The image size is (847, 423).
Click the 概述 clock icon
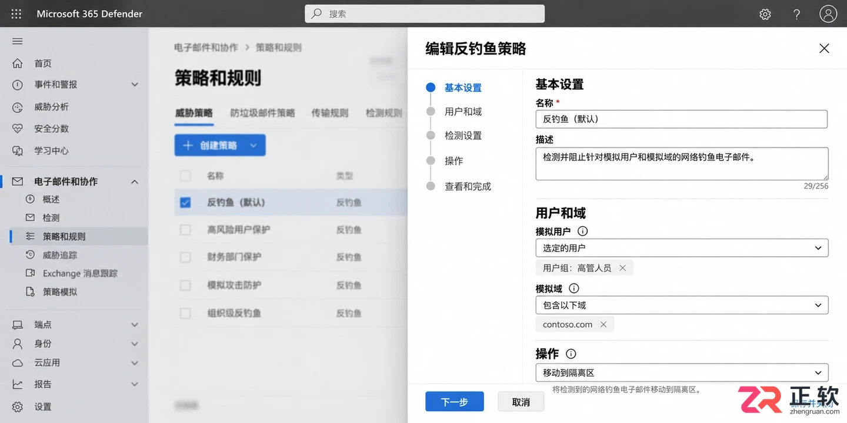pyautogui.click(x=31, y=199)
